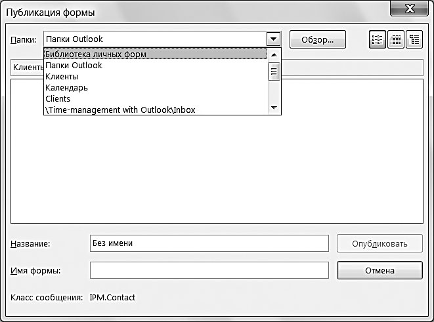
Task: Focus the Название text field
Action: [209, 243]
